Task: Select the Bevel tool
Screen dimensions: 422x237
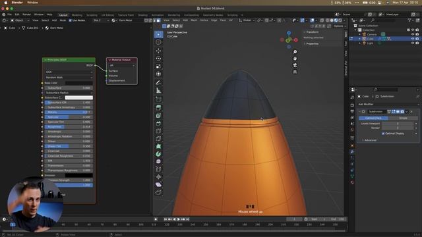Action: coord(158,123)
